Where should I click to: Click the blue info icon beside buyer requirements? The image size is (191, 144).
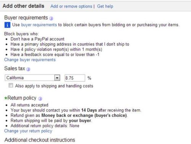point(7,25)
